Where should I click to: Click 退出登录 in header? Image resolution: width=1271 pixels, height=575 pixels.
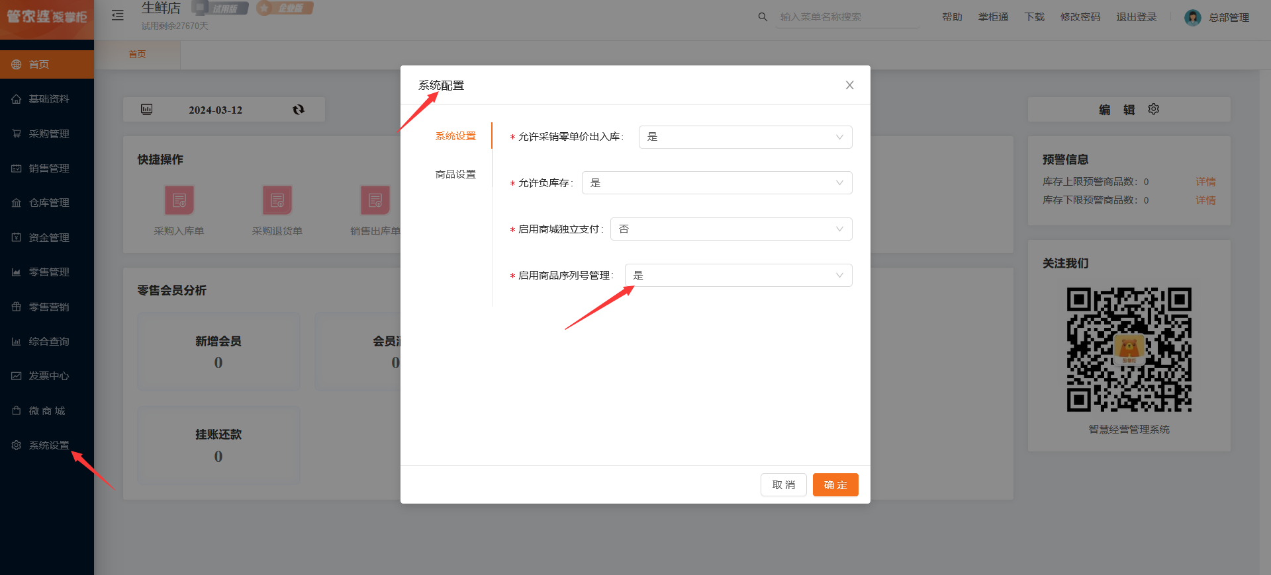tap(1137, 17)
